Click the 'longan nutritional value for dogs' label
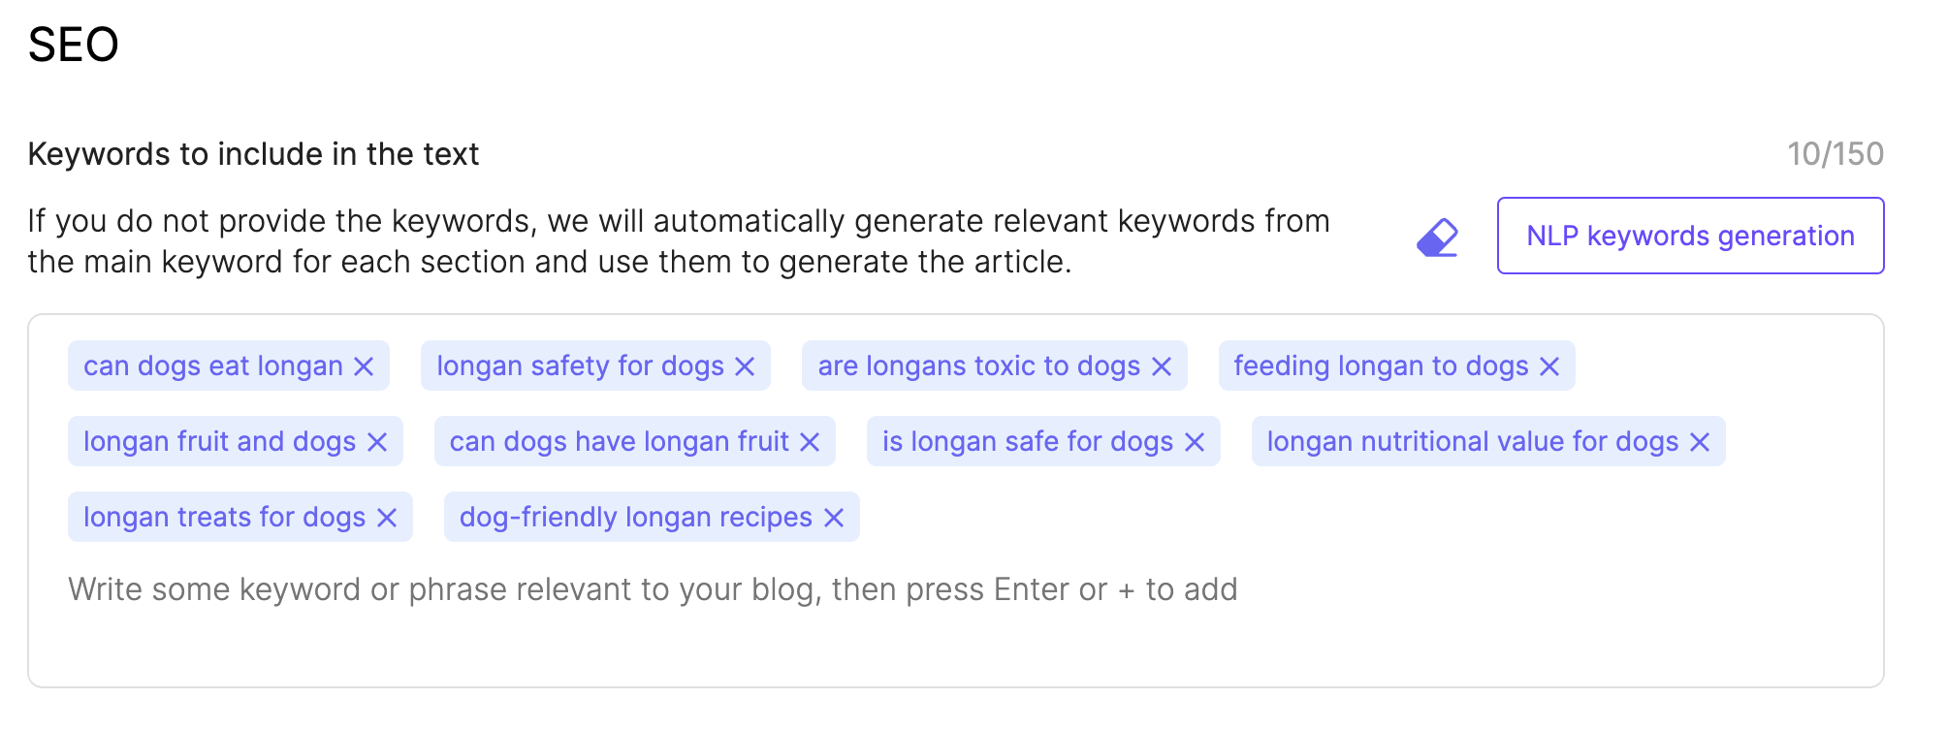The image size is (1947, 729). tap(1472, 442)
